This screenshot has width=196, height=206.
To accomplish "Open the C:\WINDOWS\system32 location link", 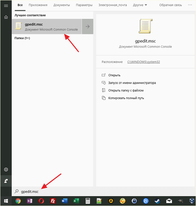I will (144, 62).
